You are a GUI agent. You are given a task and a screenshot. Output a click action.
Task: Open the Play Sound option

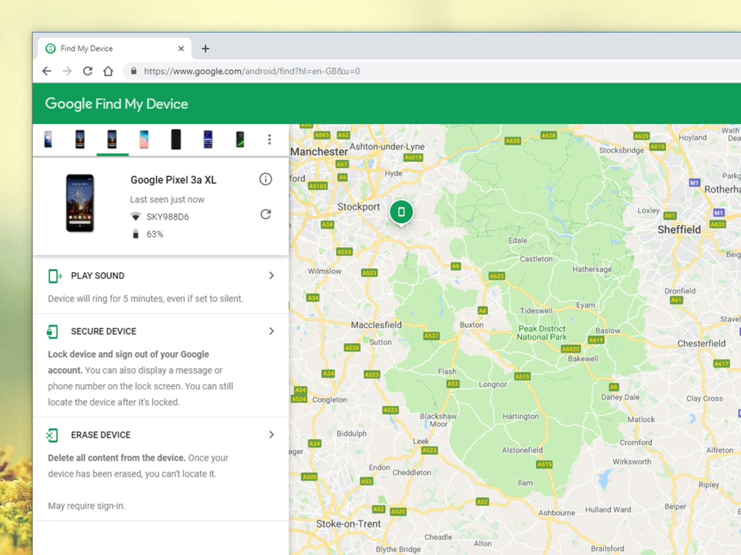click(97, 276)
